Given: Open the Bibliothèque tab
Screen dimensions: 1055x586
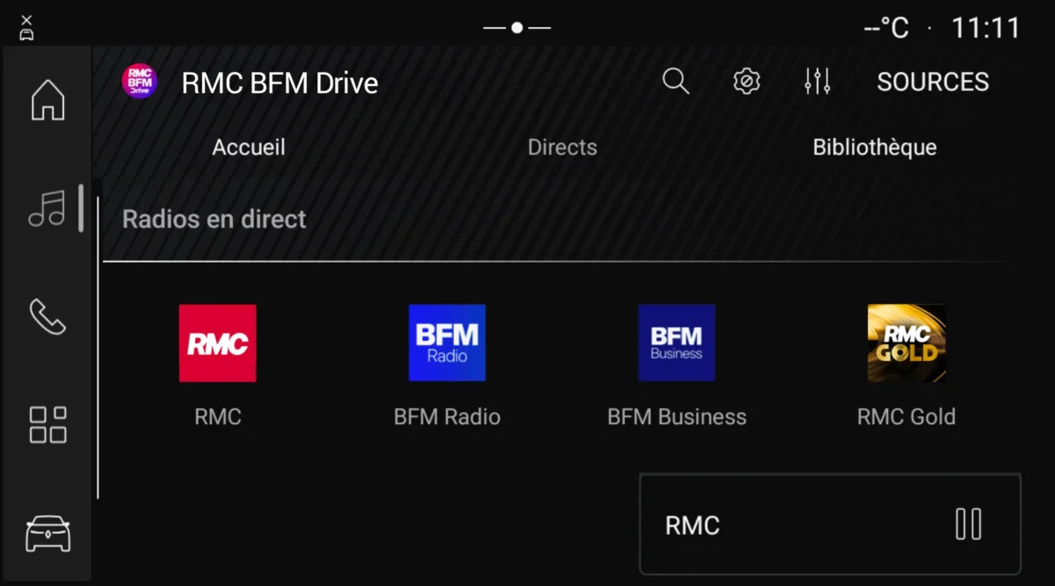Looking at the screenshot, I should click(x=875, y=147).
